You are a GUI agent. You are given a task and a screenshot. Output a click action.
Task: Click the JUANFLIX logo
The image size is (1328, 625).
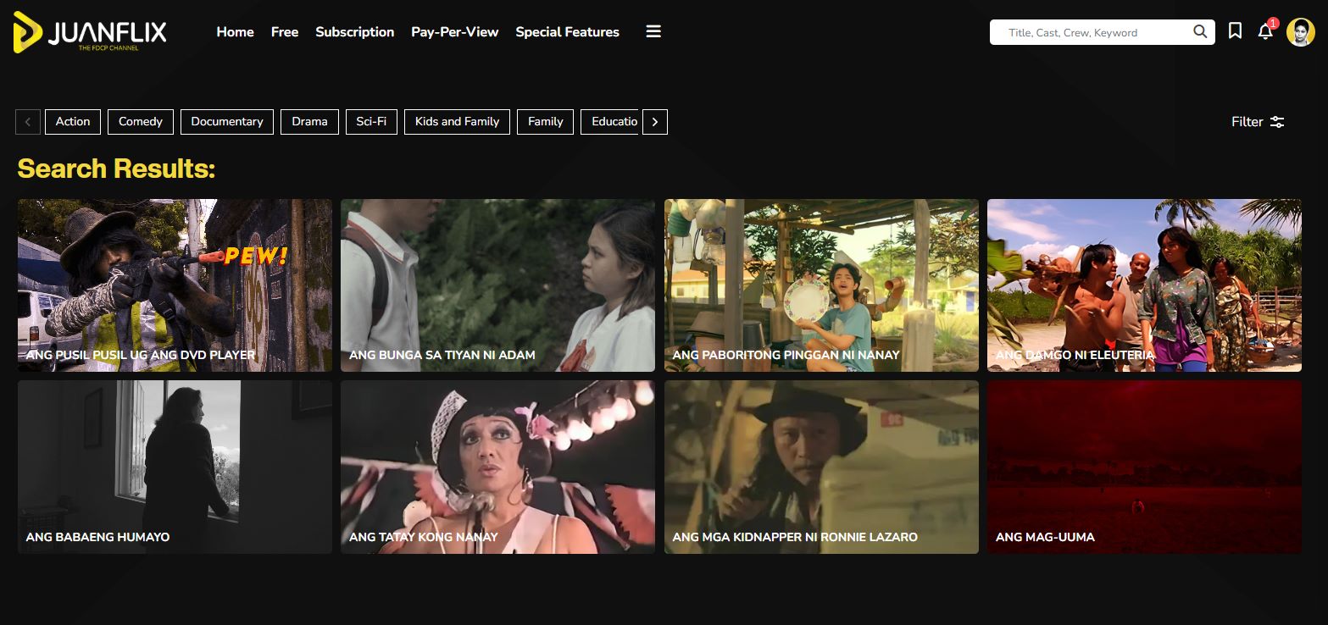pyautogui.click(x=88, y=34)
